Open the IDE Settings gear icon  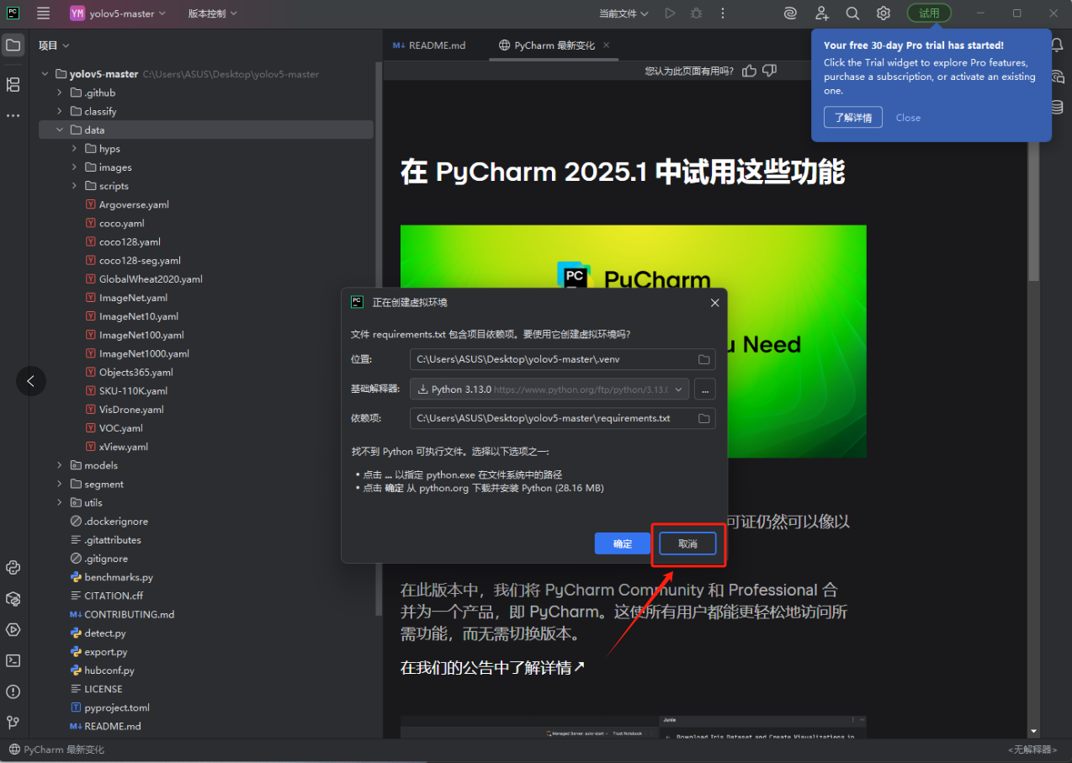[883, 13]
